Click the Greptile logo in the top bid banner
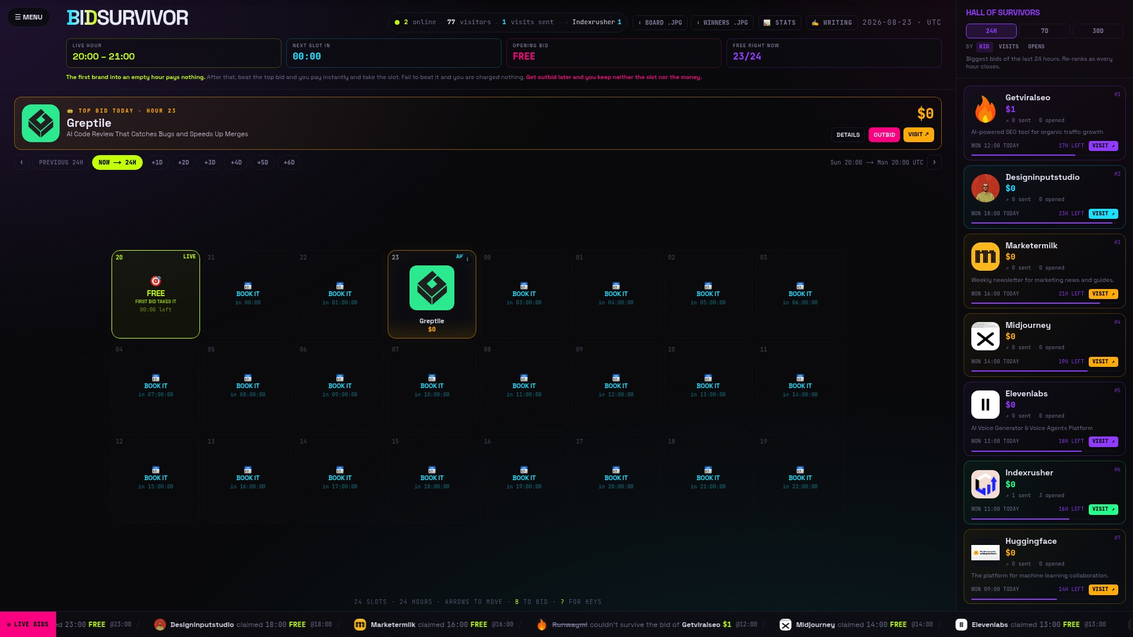1133x637 pixels. [41, 123]
